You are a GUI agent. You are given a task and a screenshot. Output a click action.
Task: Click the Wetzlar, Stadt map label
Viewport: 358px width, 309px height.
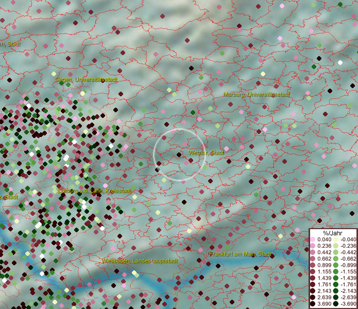coord(206,153)
